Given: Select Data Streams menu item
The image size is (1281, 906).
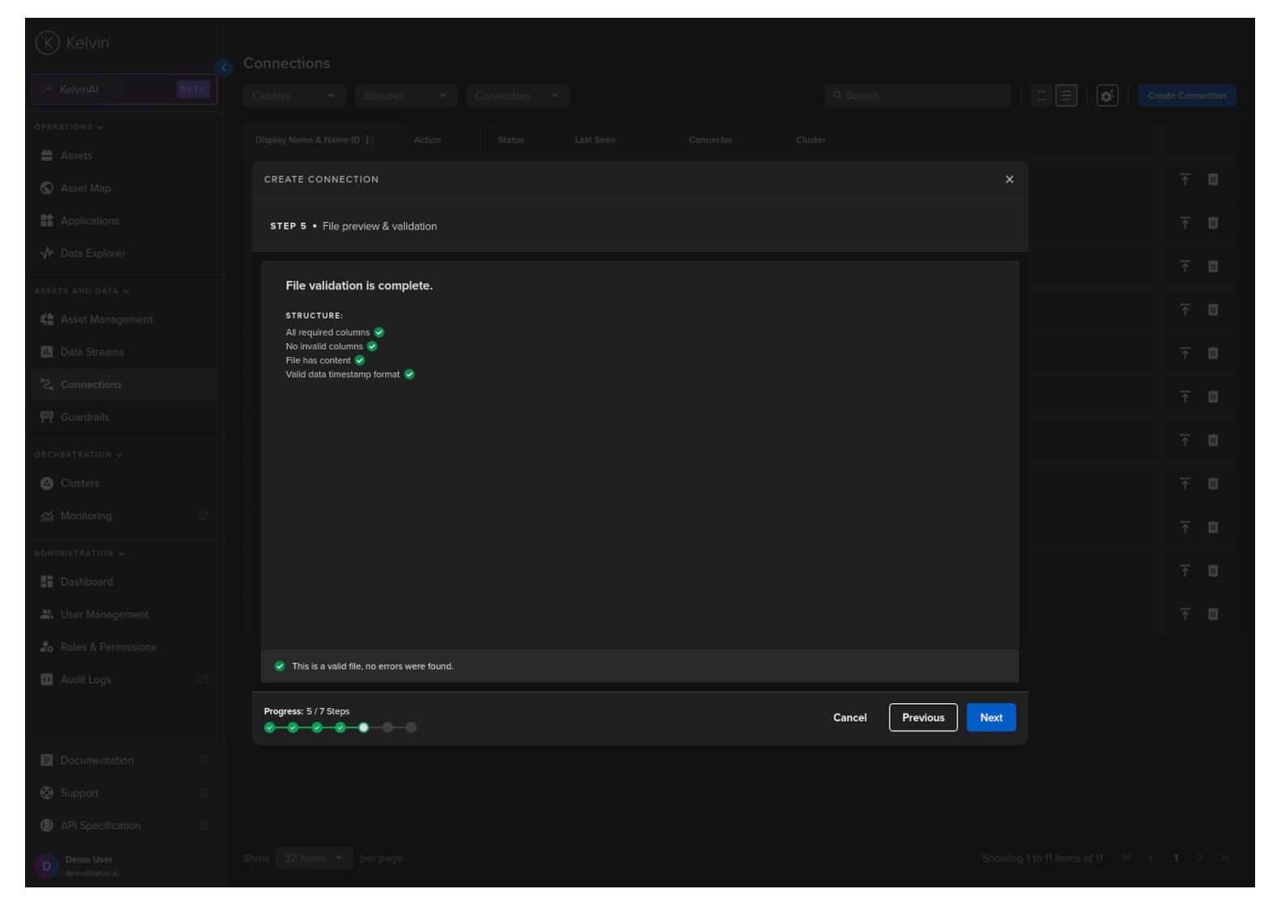Looking at the screenshot, I should 92,352.
